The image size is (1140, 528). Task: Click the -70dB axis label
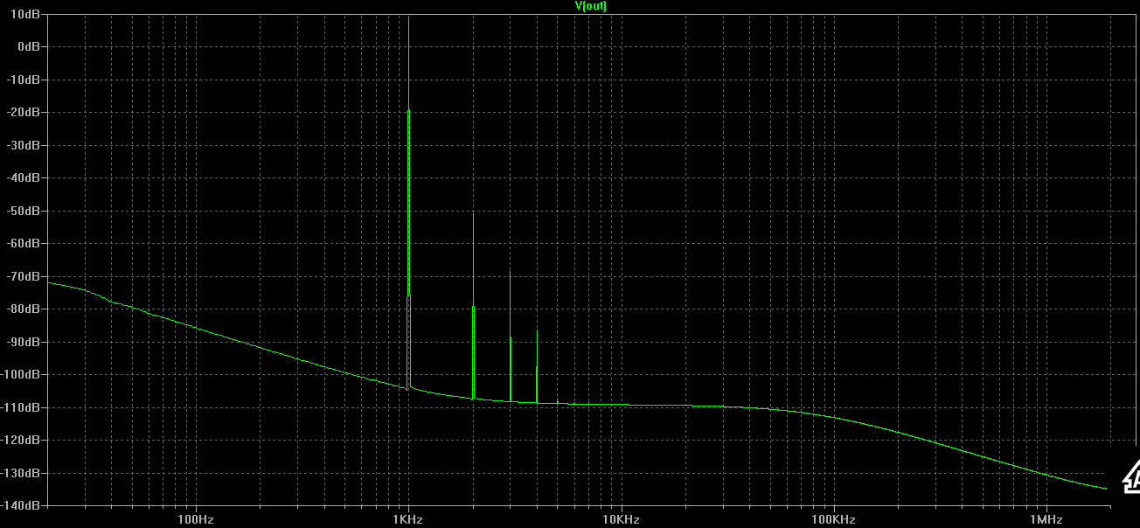click(25, 275)
